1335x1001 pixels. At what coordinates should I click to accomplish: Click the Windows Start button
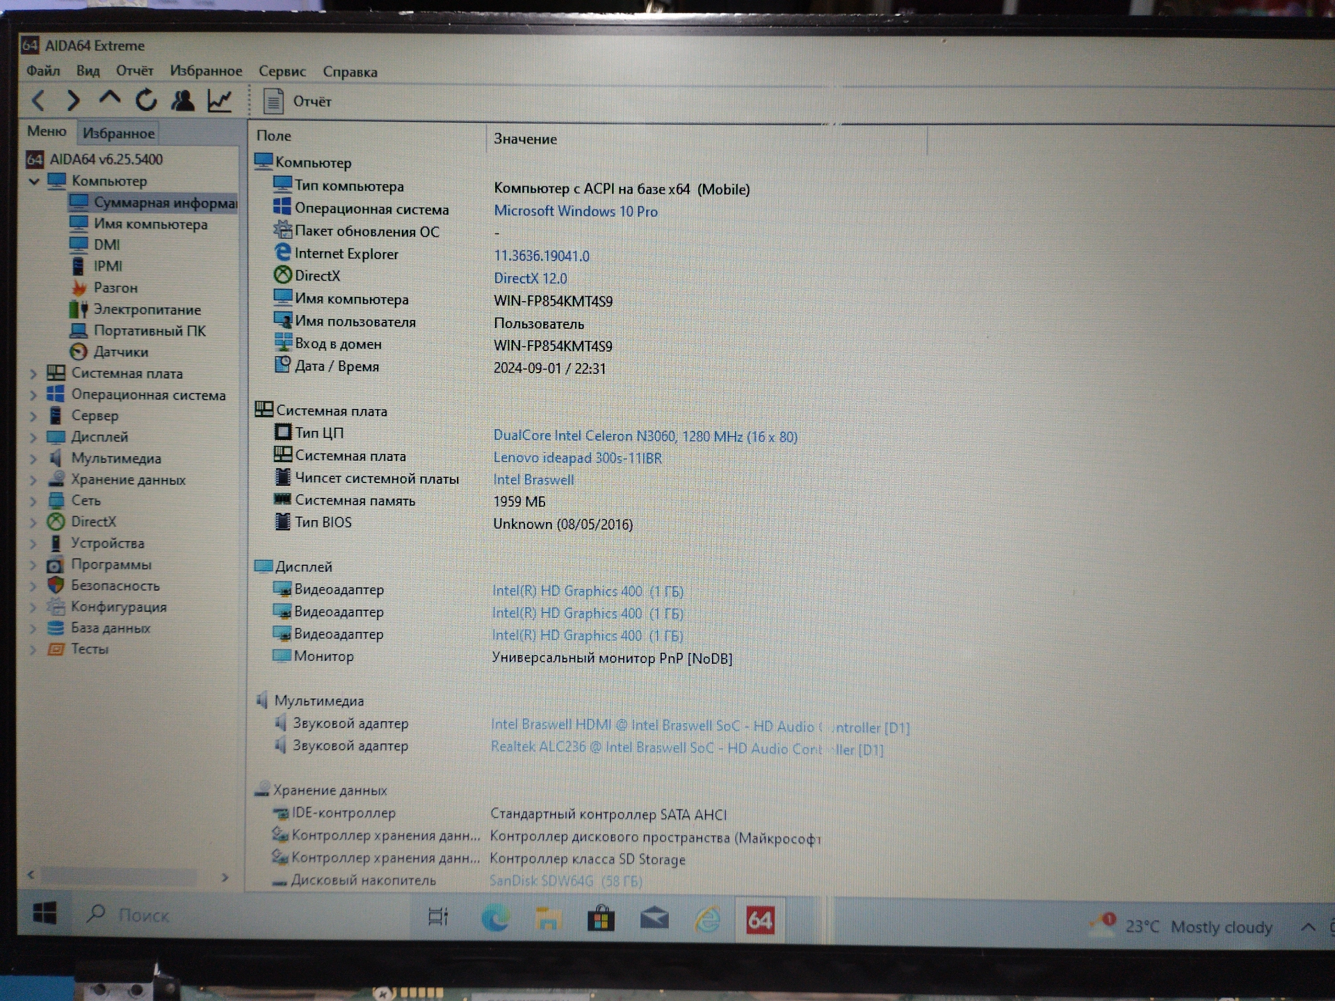pos(45,913)
